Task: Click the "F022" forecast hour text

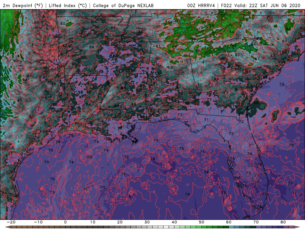Action: 226,5
